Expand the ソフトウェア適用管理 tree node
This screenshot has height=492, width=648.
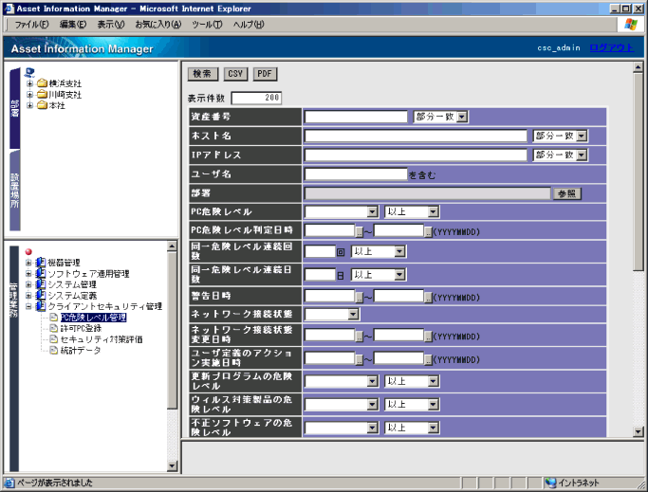(x=28, y=274)
